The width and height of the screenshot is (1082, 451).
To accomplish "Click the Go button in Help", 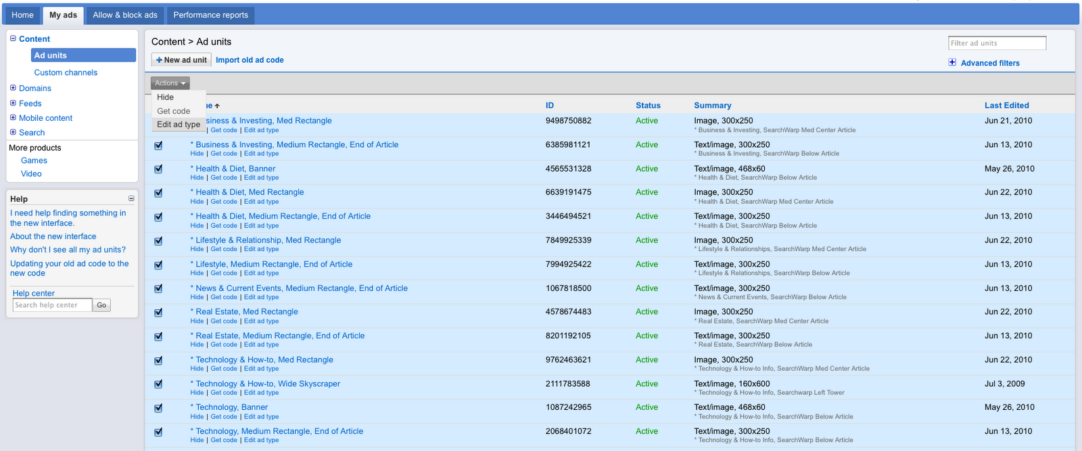I will [x=101, y=305].
